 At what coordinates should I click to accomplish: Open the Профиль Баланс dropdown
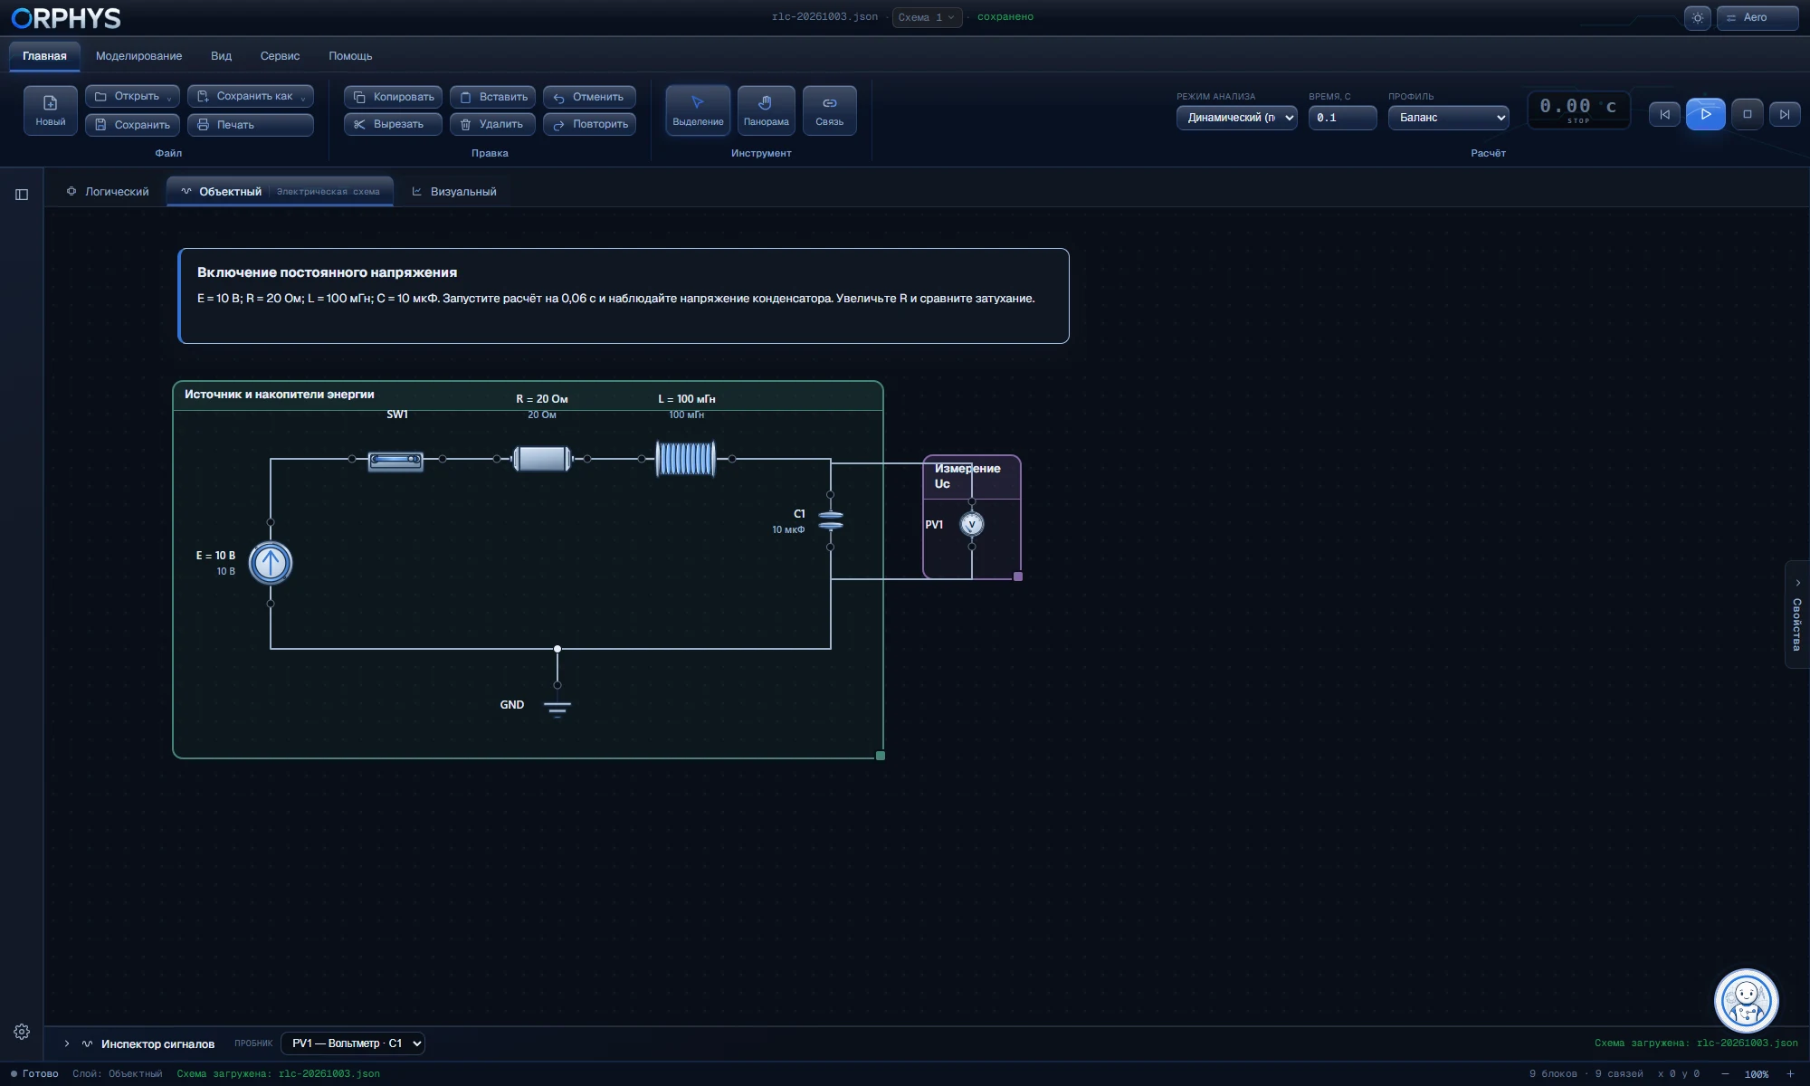(1448, 118)
